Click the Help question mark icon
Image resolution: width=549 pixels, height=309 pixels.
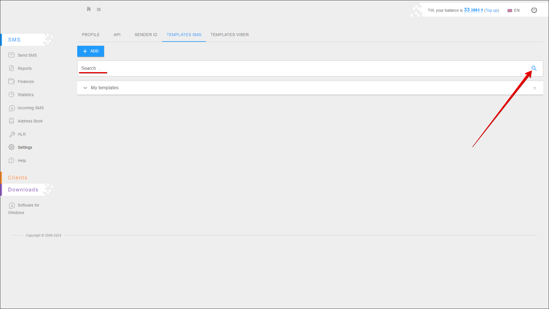click(x=11, y=160)
